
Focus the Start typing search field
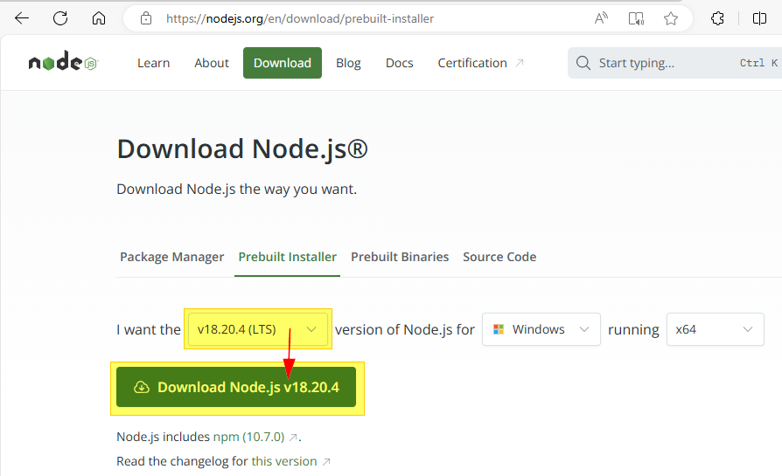pos(674,63)
